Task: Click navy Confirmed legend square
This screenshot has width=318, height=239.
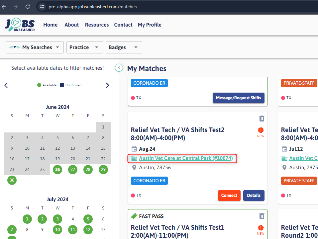Action: 62,85
